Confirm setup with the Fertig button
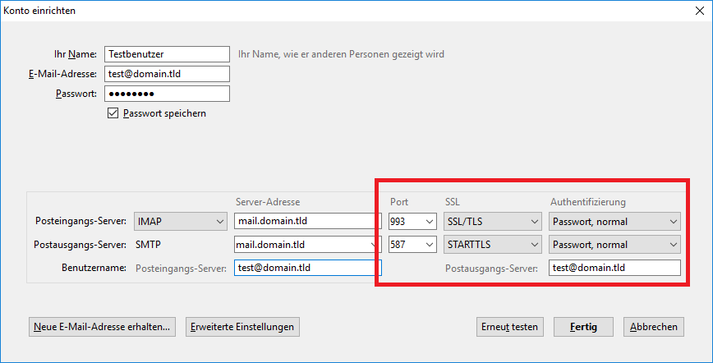The width and height of the screenshot is (713, 363). pos(584,327)
